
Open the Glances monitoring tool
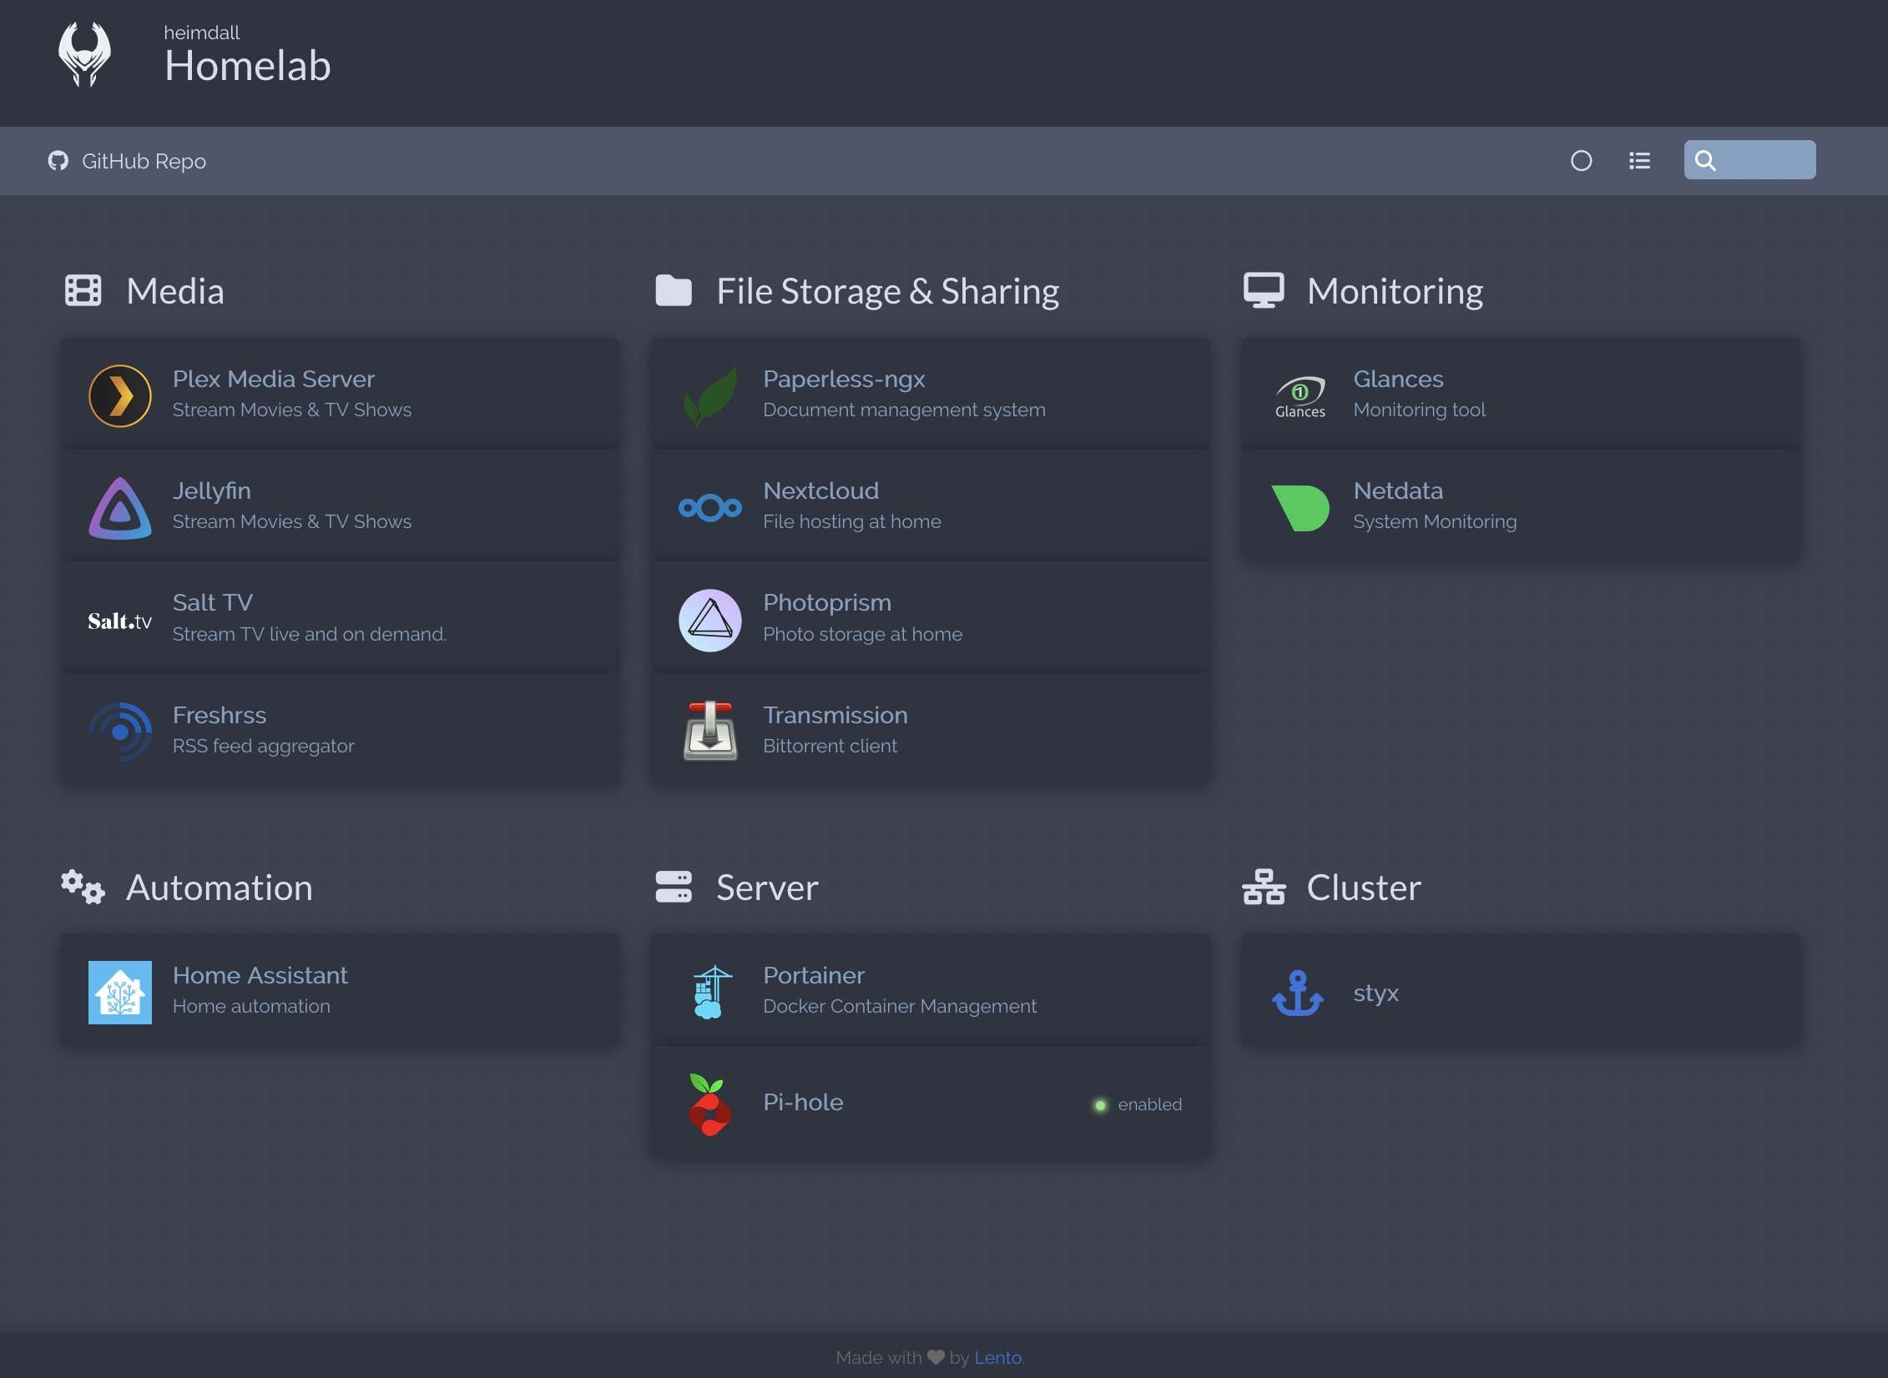pyautogui.click(x=1519, y=395)
